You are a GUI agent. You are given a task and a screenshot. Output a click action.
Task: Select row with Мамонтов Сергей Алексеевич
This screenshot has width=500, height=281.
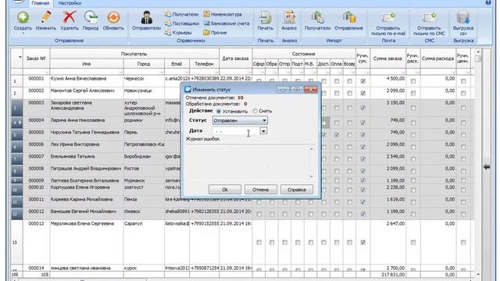coord(242,93)
